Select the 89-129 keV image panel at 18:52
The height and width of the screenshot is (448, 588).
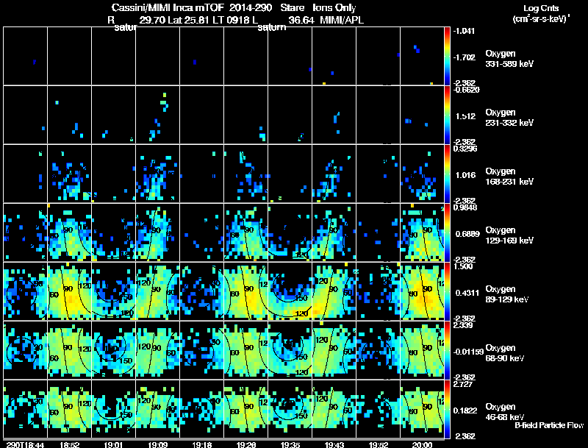point(69,291)
